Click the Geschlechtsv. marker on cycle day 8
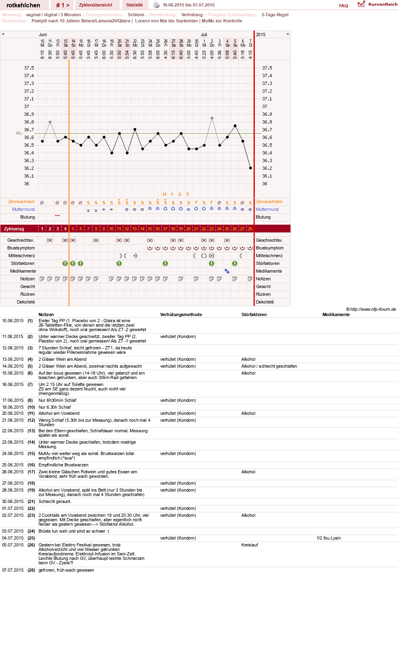 coord(96,240)
